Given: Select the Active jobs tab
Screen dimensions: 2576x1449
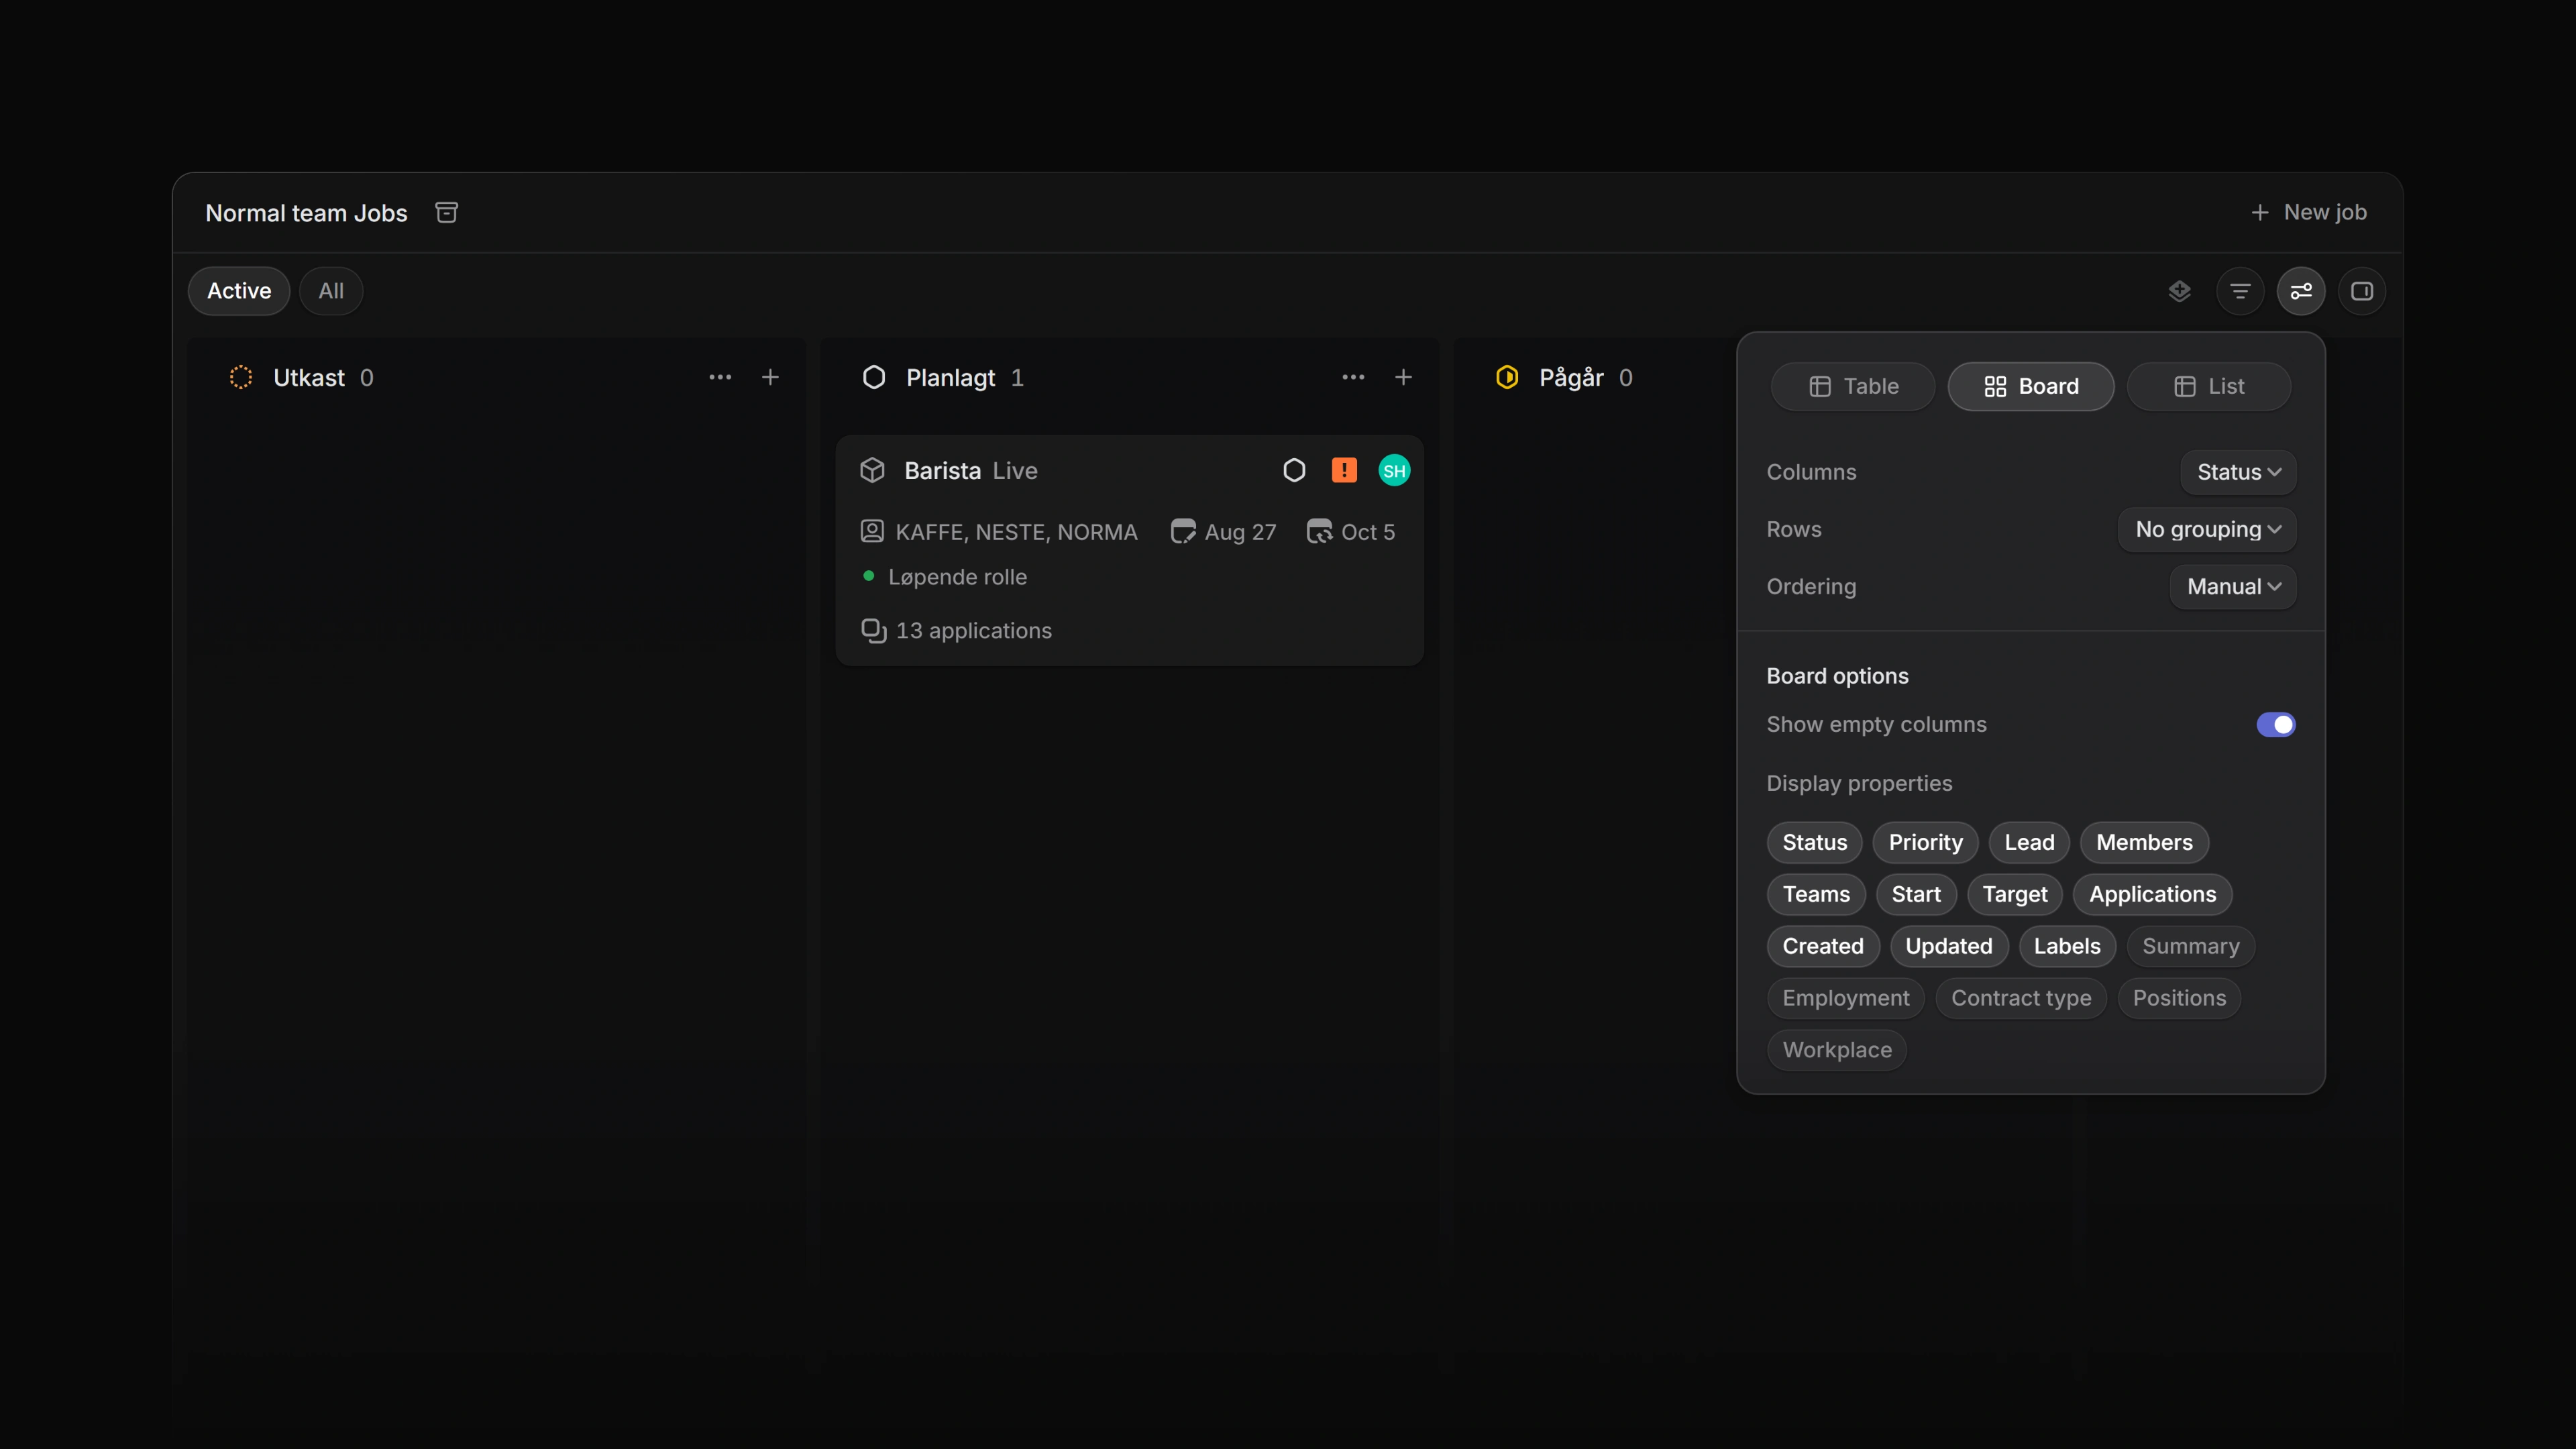Looking at the screenshot, I should pyautogui.click(x=239, y=291).
